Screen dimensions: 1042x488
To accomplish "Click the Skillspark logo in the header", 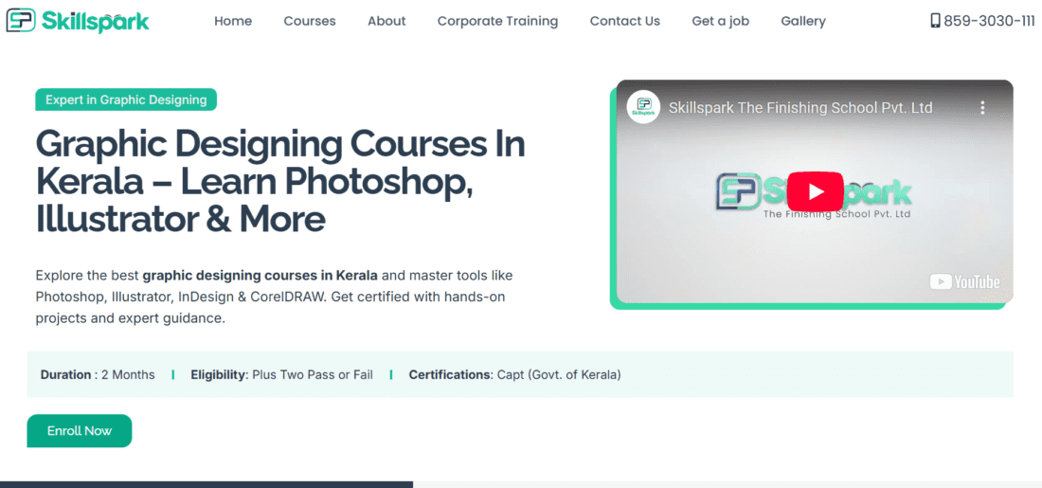I will pyautogui.click(x=78, y=21).
